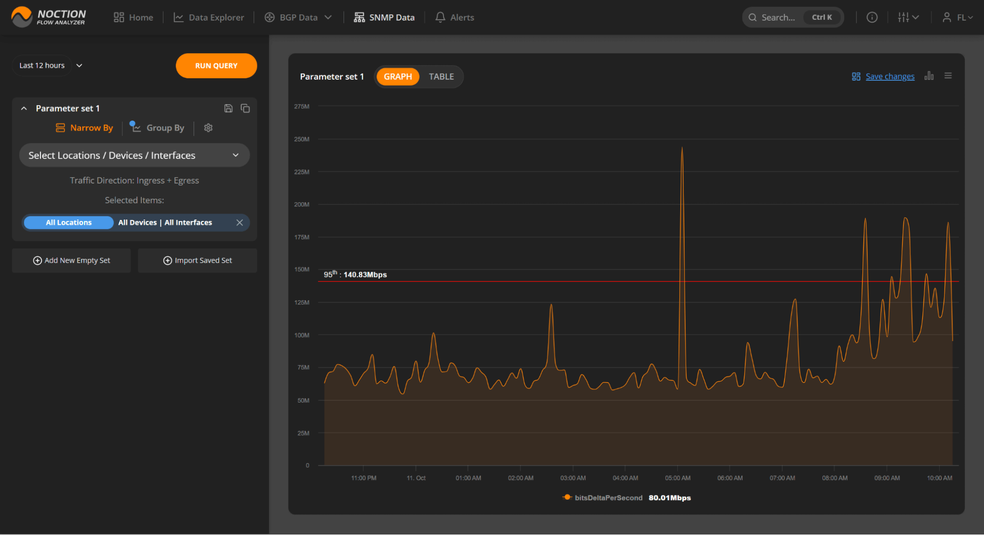Click the bar chart type icon
Screen dimensions: 984x535
pyautogui.click(x=929, y=76)
